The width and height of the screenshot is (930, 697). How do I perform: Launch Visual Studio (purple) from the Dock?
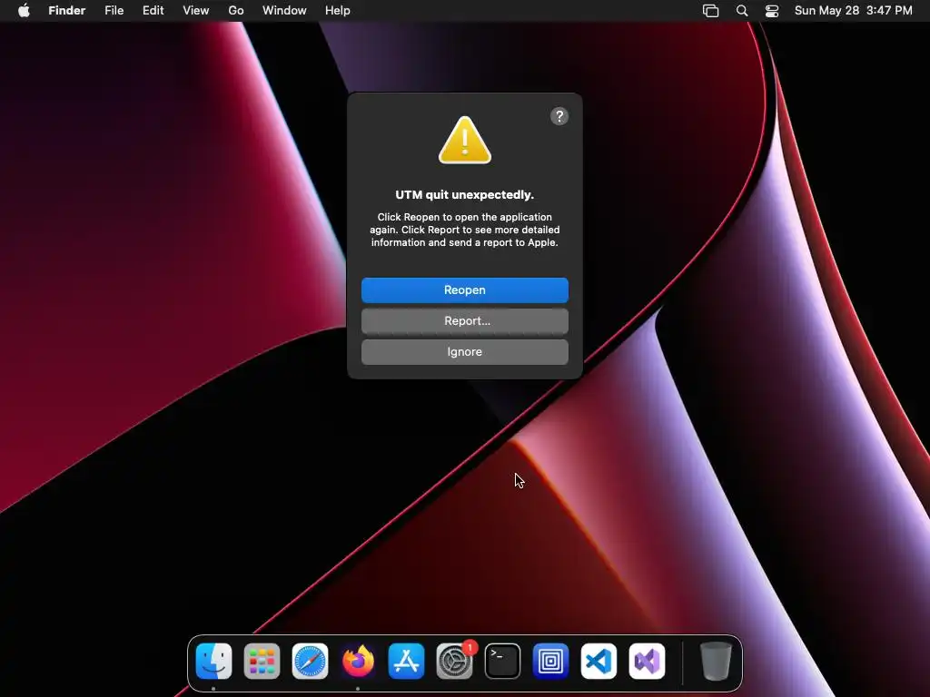(x=647, y=661)
